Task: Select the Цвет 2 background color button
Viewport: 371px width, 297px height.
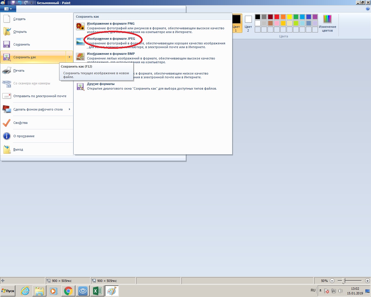Action: pyautogui.click(x=248, y=23)
